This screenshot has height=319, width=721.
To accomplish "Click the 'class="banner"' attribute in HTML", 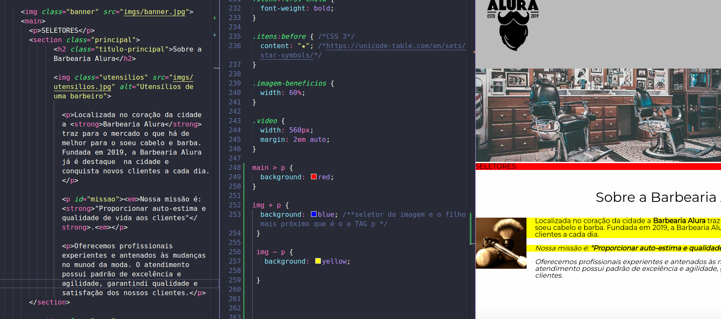I will point(70,12).
